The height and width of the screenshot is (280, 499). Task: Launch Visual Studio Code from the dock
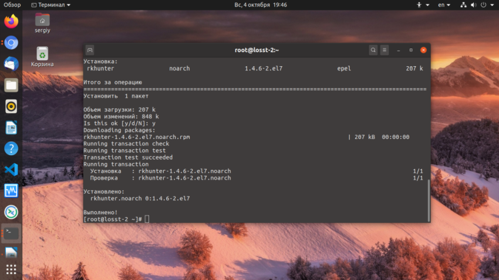pos(11,169)
